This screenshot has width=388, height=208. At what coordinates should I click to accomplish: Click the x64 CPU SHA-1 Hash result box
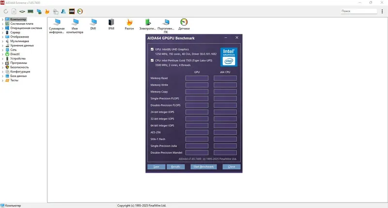(225, 139)
